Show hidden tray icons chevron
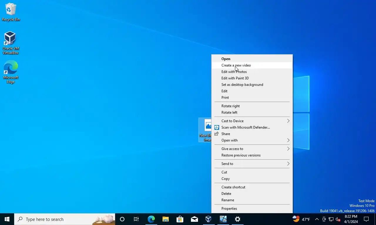 (x=317, y=219)
